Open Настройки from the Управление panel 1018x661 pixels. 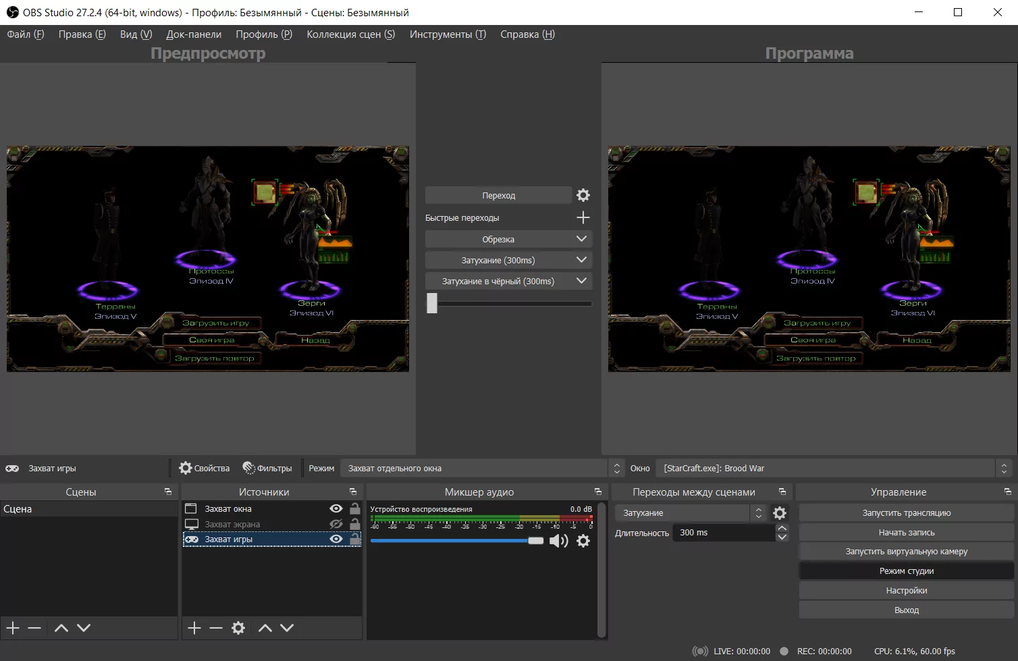(x=907, y=590)
